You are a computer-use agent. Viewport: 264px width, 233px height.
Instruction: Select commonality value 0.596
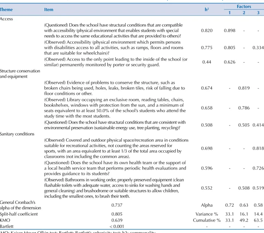207,168
